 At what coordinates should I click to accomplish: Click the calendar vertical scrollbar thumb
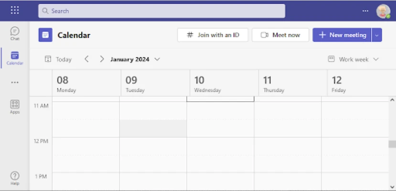392,144
